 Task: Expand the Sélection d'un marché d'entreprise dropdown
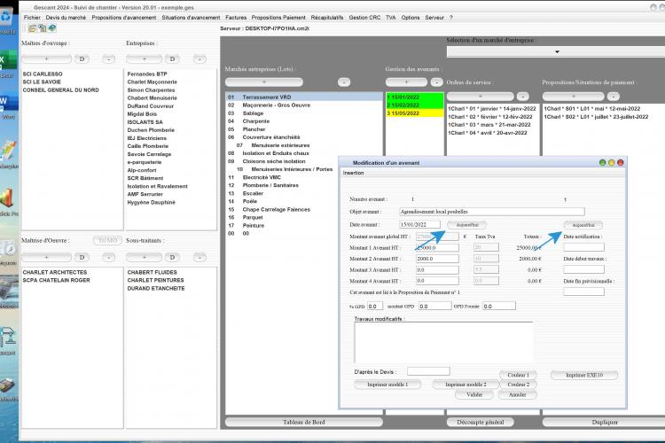[x=557, y=51]
